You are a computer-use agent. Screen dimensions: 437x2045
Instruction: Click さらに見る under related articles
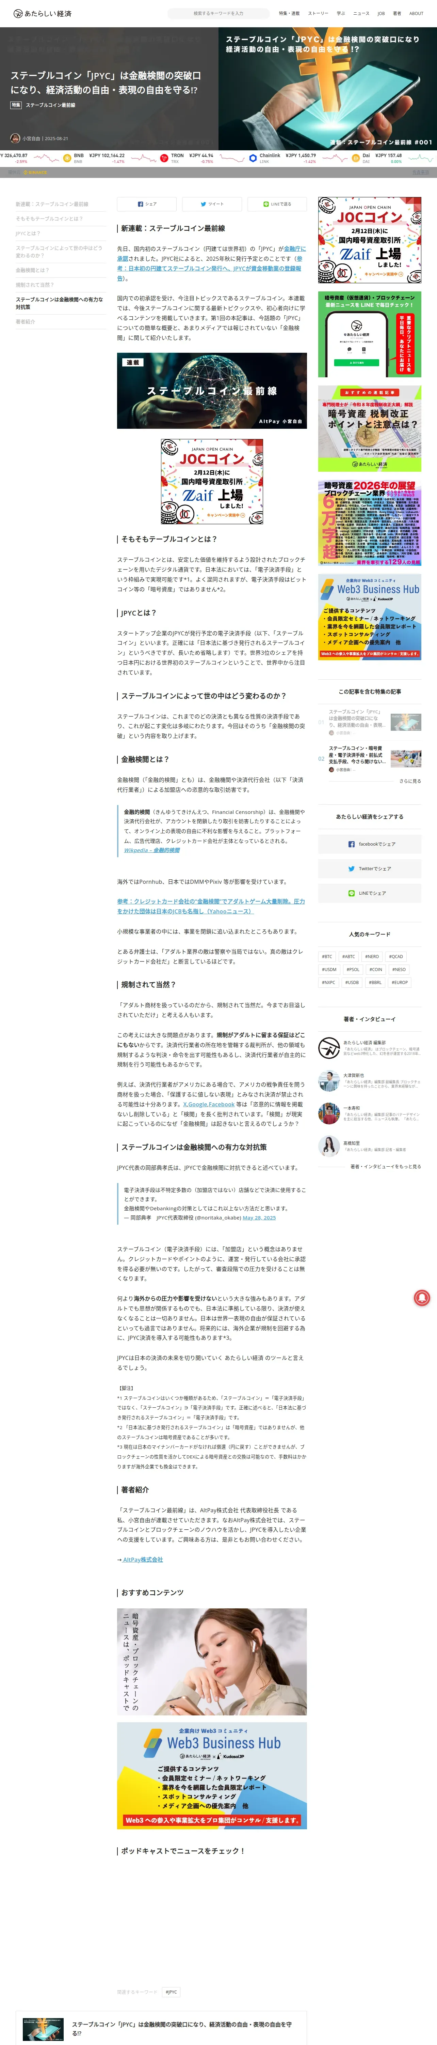pos(410,781)
